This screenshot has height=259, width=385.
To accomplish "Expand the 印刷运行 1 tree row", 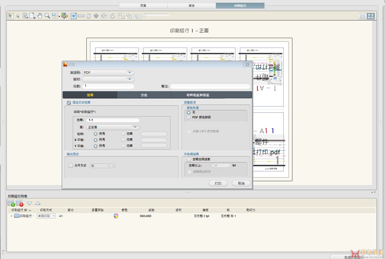I will [11, 216].
